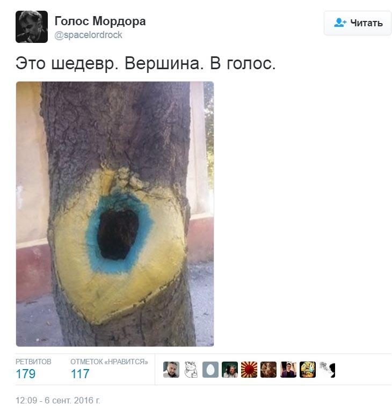Click the dark green portrait liker avatar
This screenshot has height=412, width=392.
pos(230,370)
